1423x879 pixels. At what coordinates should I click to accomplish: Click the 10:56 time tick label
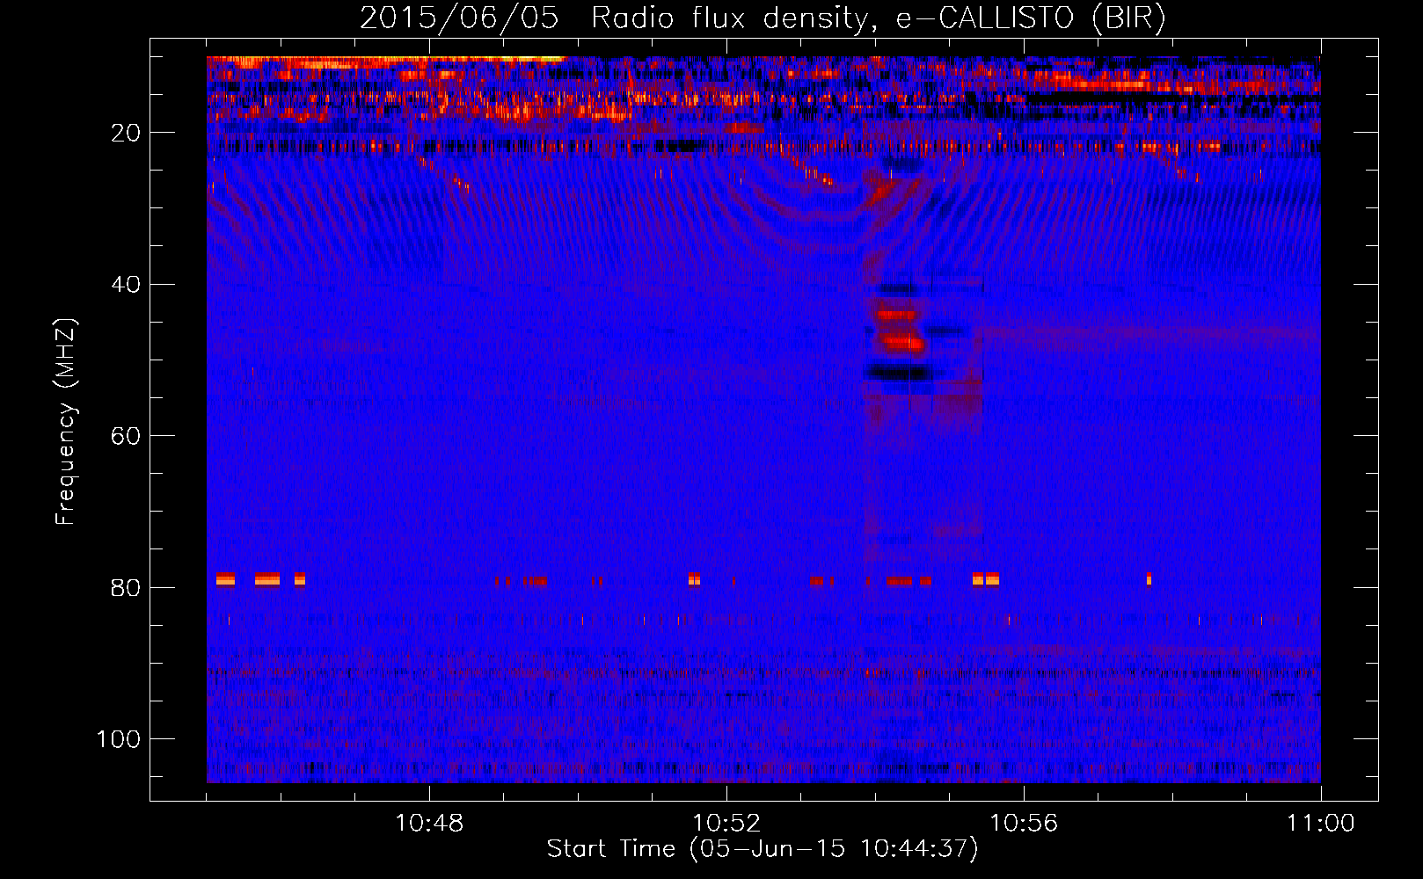pos(1024,824)
